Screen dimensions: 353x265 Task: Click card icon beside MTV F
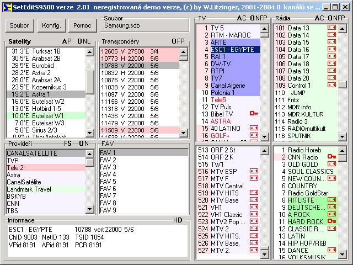[x=254, y=178]
